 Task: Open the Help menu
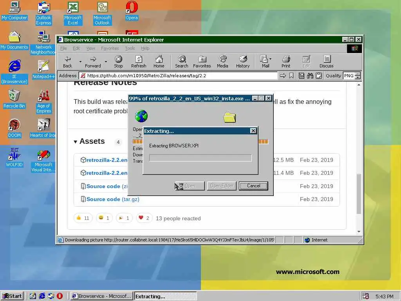pos(145,48)
